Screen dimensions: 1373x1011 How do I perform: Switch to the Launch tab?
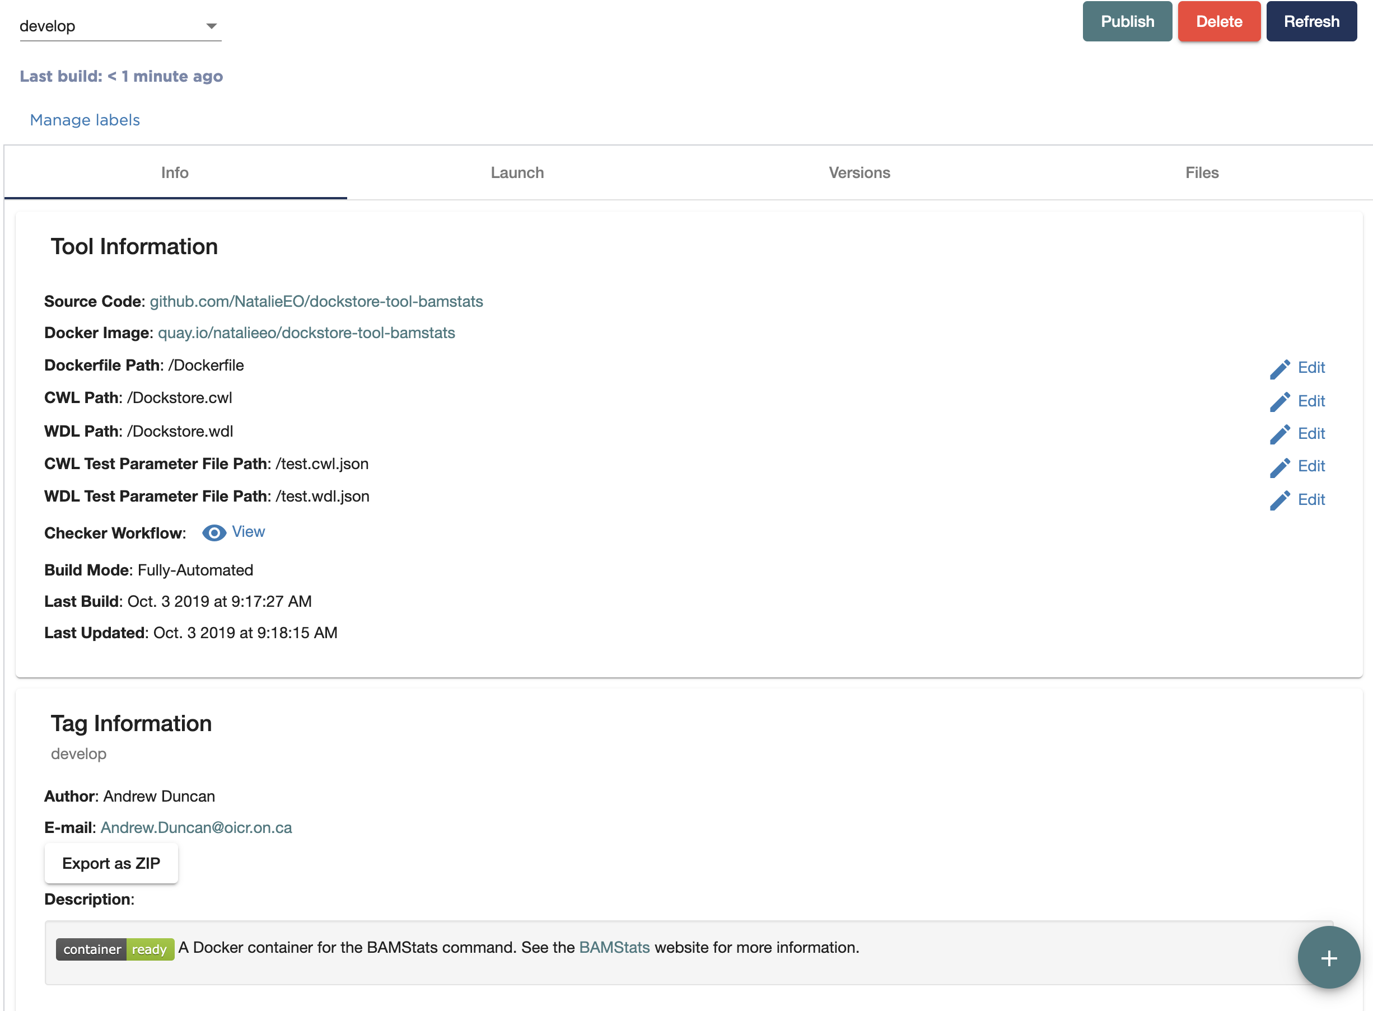click(517, 172)
